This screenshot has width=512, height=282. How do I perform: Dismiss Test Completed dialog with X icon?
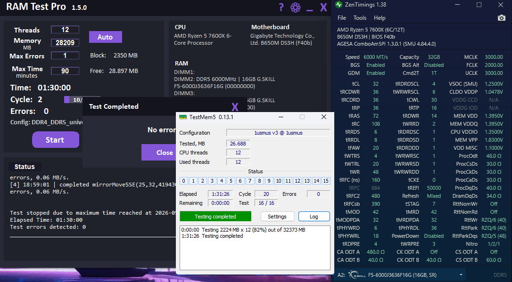tap(235, 106)
